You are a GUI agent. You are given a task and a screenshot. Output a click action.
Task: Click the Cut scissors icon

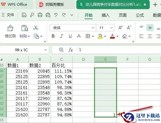(36, 28)
